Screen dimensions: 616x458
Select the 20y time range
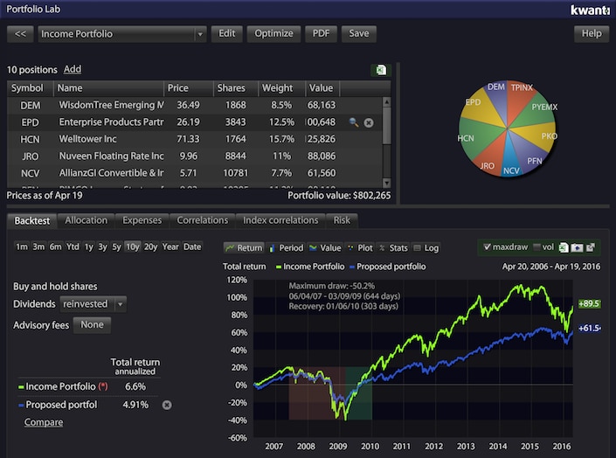pos(151,246)
